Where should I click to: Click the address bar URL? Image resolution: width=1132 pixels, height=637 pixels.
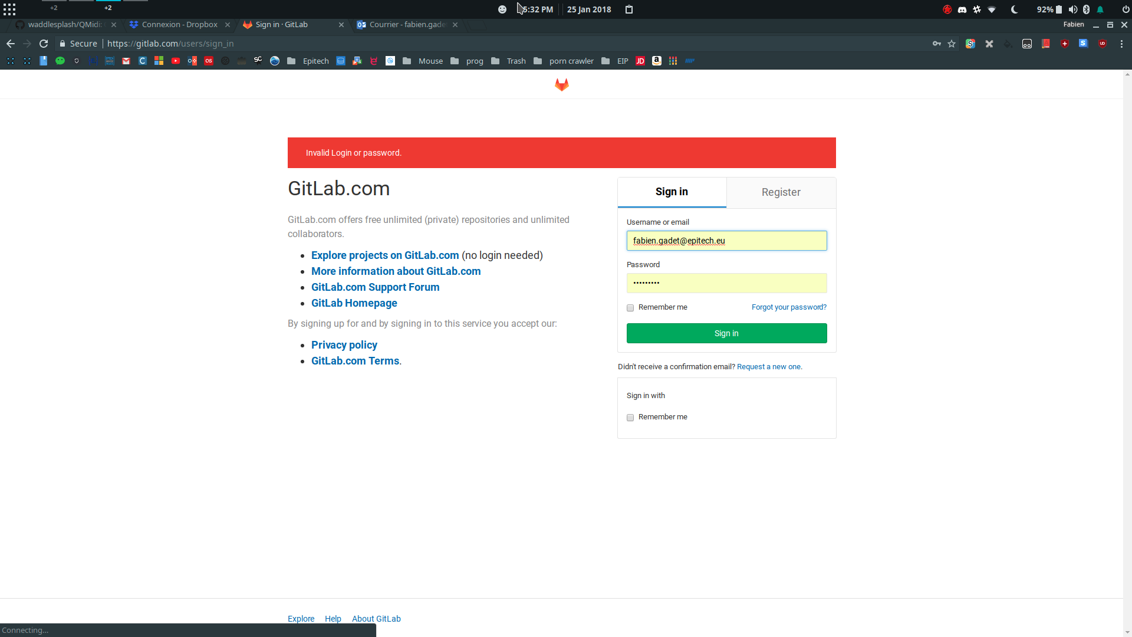(170, 44)
